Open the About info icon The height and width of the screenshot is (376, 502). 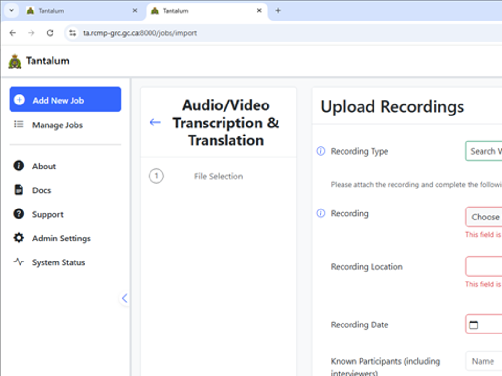pyautogui.click(x=19, y=166)
